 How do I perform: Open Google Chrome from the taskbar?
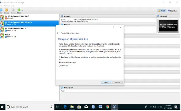[x=107, y=107]
